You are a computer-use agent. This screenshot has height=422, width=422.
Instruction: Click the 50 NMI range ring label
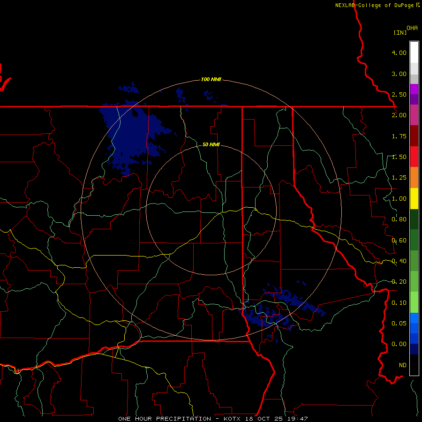(x=211, y=144)
